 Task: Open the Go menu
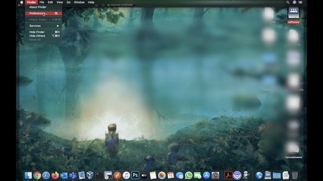coord(69,2)
